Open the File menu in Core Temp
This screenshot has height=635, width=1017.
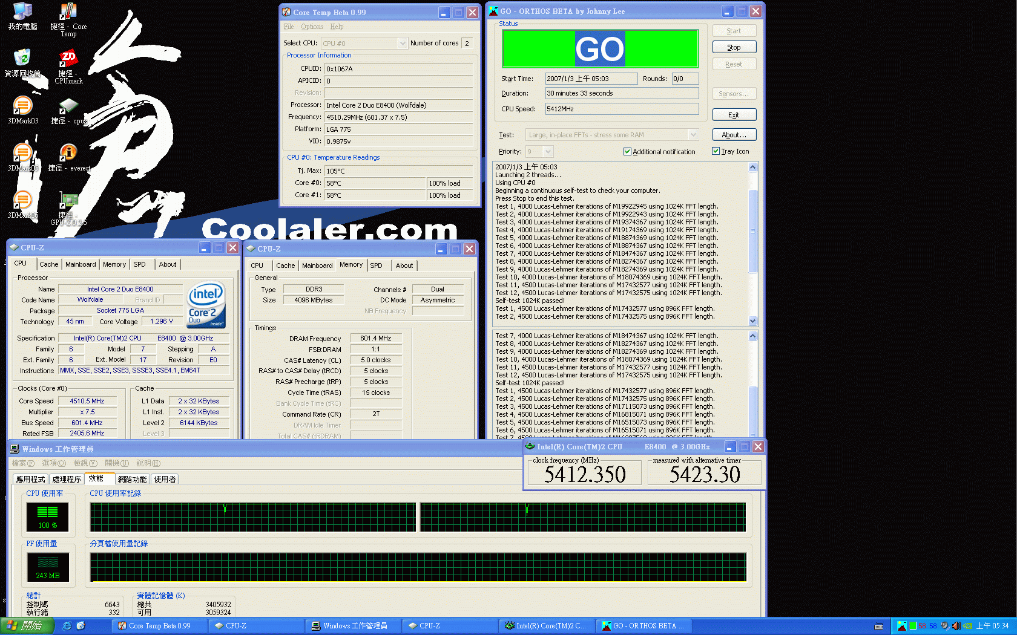pos(289,27)
